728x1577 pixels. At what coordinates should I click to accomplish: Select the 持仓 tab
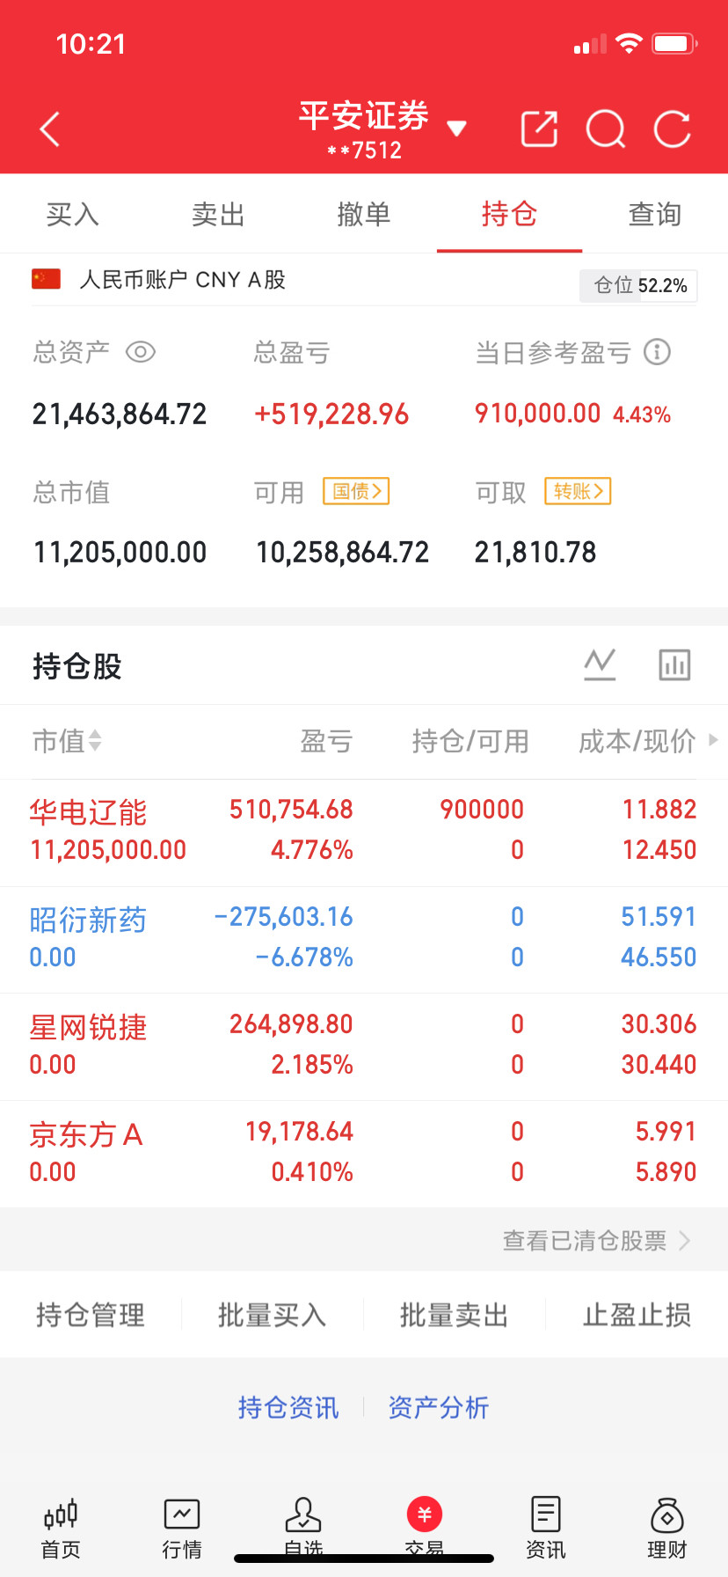click(x=509, y=214)
